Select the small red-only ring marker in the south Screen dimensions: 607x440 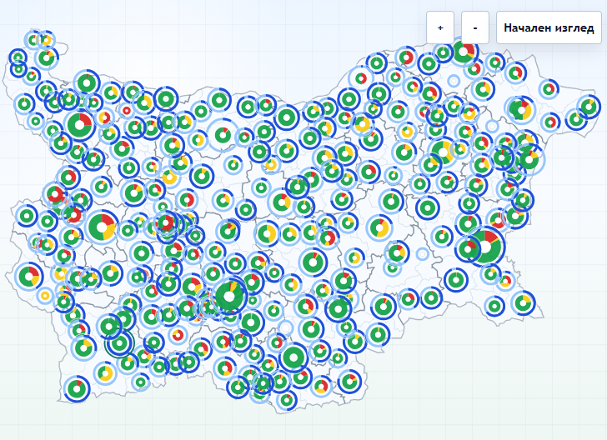178,335
